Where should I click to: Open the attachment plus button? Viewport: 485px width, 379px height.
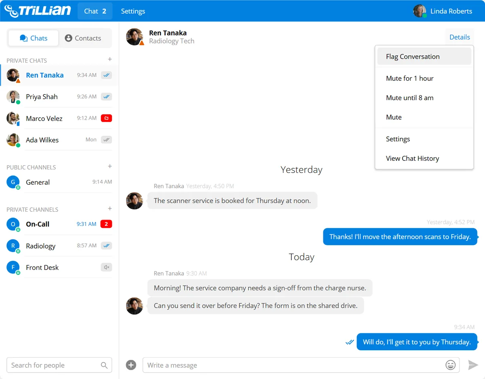click(131, 365)
